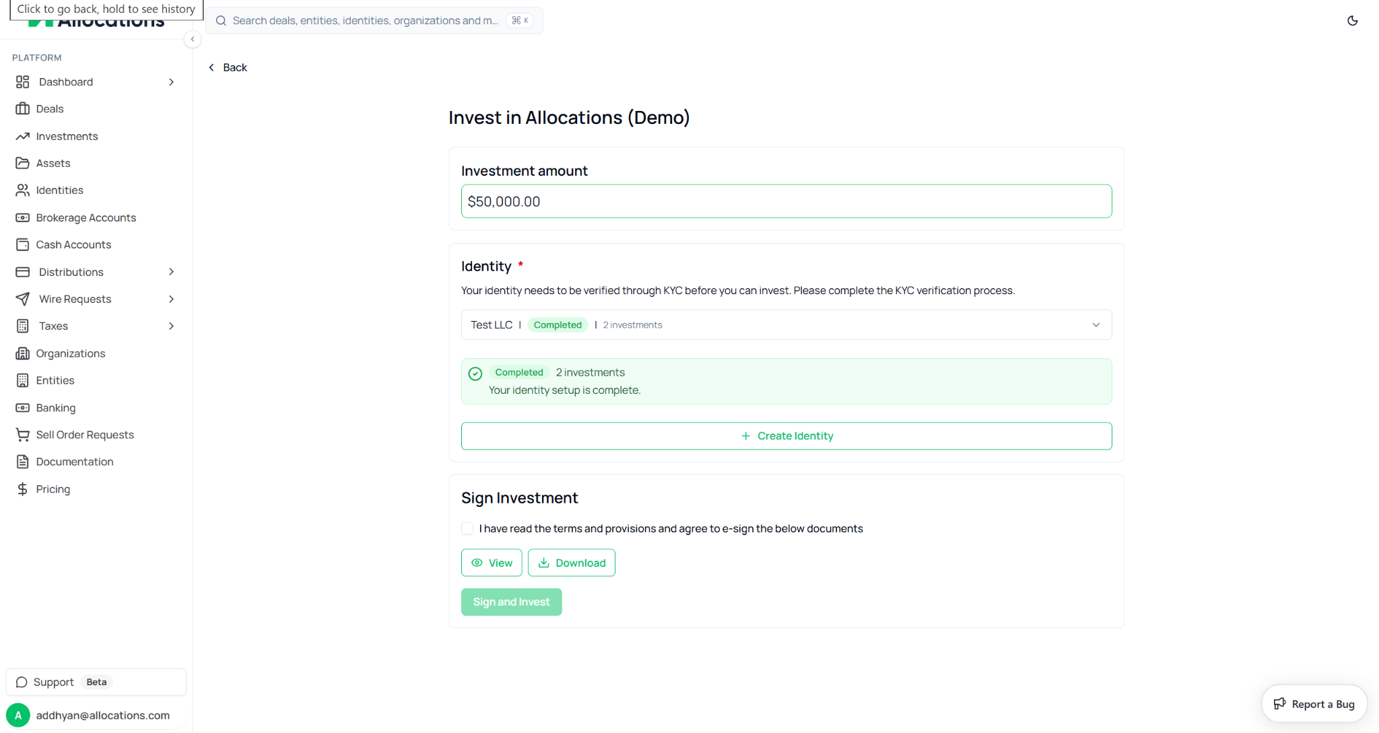View the investment documents
The image size is (1379, 733).
(491, 563)
